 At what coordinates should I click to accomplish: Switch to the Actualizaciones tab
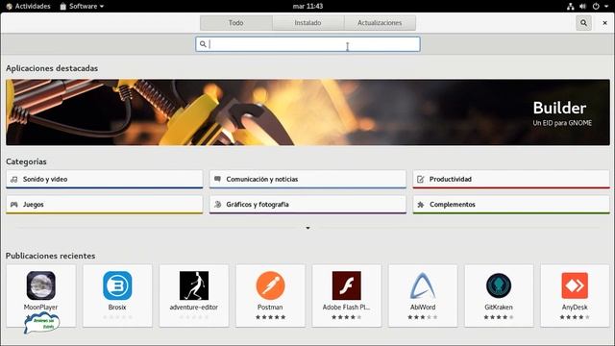(x=380, y=23)
